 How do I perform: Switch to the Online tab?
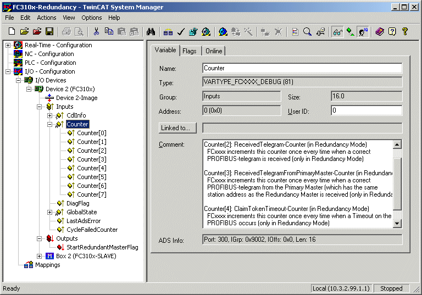[214, 51]
